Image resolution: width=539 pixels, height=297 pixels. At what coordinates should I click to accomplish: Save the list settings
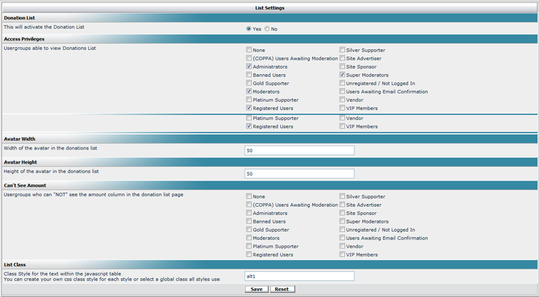click(x=257, y=289)
